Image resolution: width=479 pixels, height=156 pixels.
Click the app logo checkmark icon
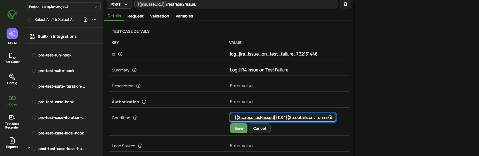pos(12,14)
